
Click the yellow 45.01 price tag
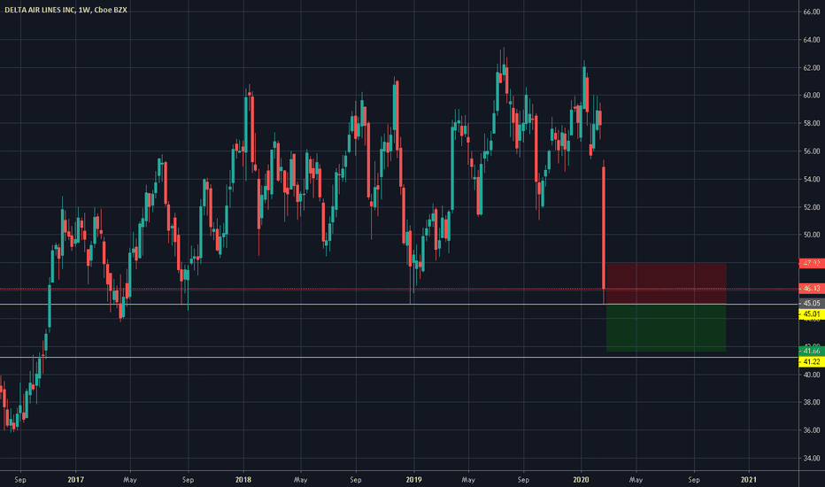(812, 314)
